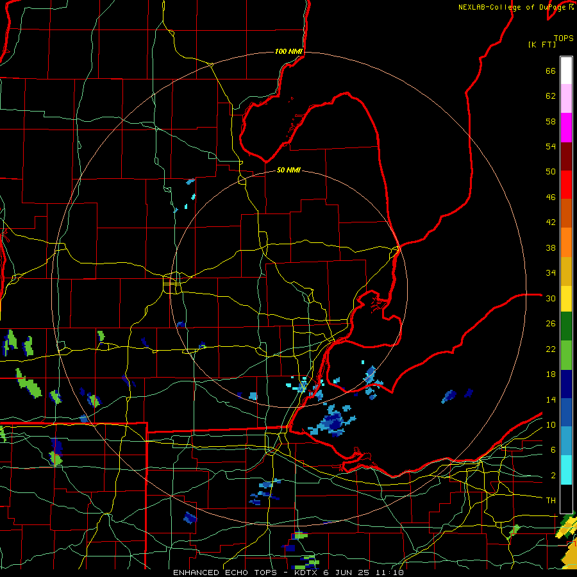
Task: Click the "10" scale value
Action: point(551,425)
